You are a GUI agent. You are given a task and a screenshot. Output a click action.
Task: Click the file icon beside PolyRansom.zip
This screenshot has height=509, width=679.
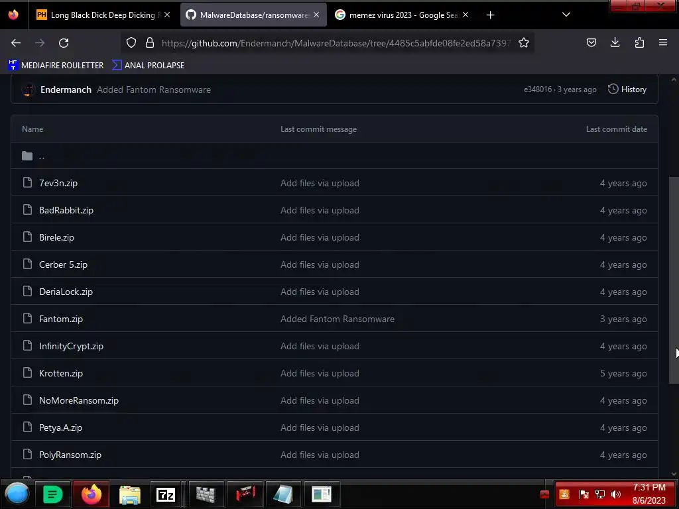(x=27, y=454)
